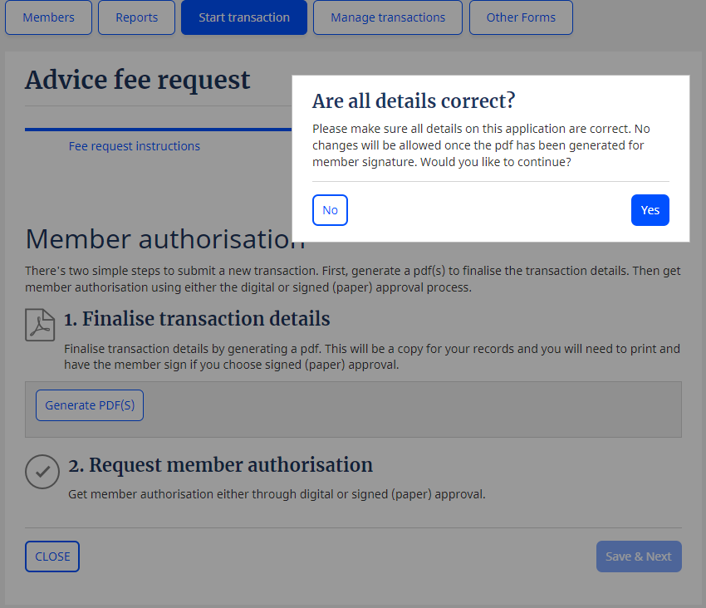Click No in the confirmation dialog
Screen dimensions: 706x608
(x=330, y=209)
